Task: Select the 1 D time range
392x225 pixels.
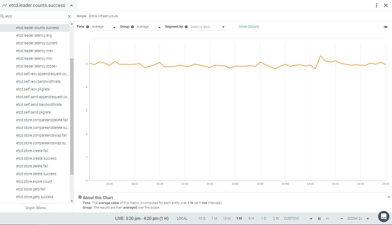Action: pyautogui.click(x=264, y=219)
